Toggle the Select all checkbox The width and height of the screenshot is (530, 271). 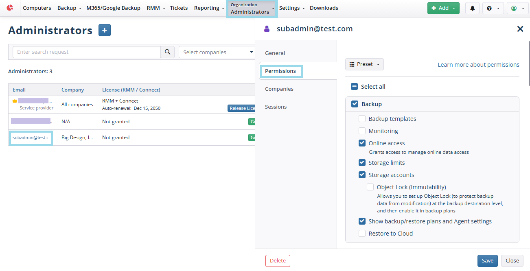(354, 87)
